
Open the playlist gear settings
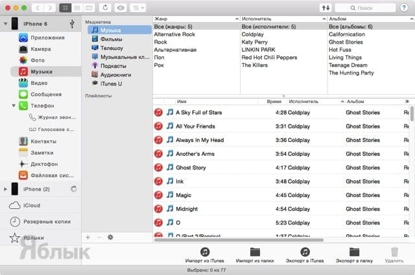pyautogui.click(x=110, y=237)
